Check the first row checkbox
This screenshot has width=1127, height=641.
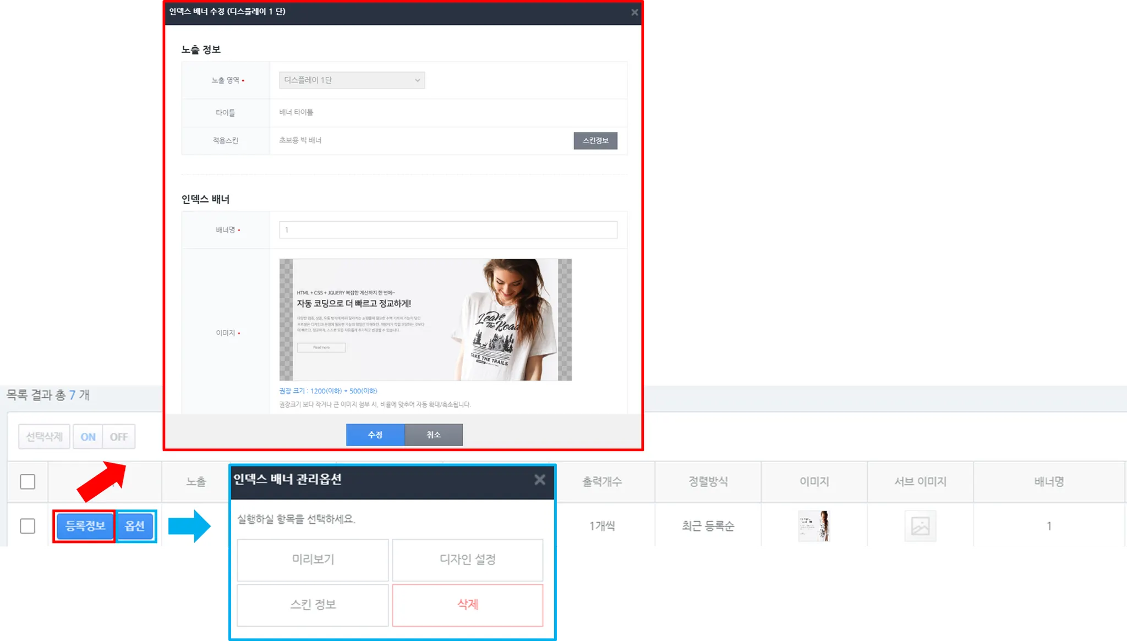[x=28, y=526]
